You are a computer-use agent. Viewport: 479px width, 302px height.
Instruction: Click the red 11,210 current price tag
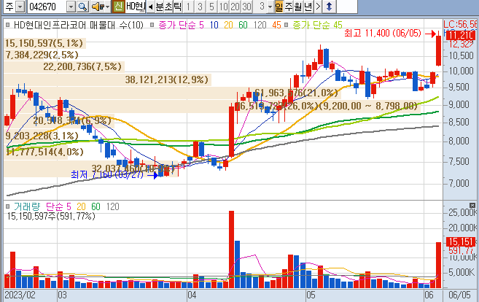click(x=461, y=35)
